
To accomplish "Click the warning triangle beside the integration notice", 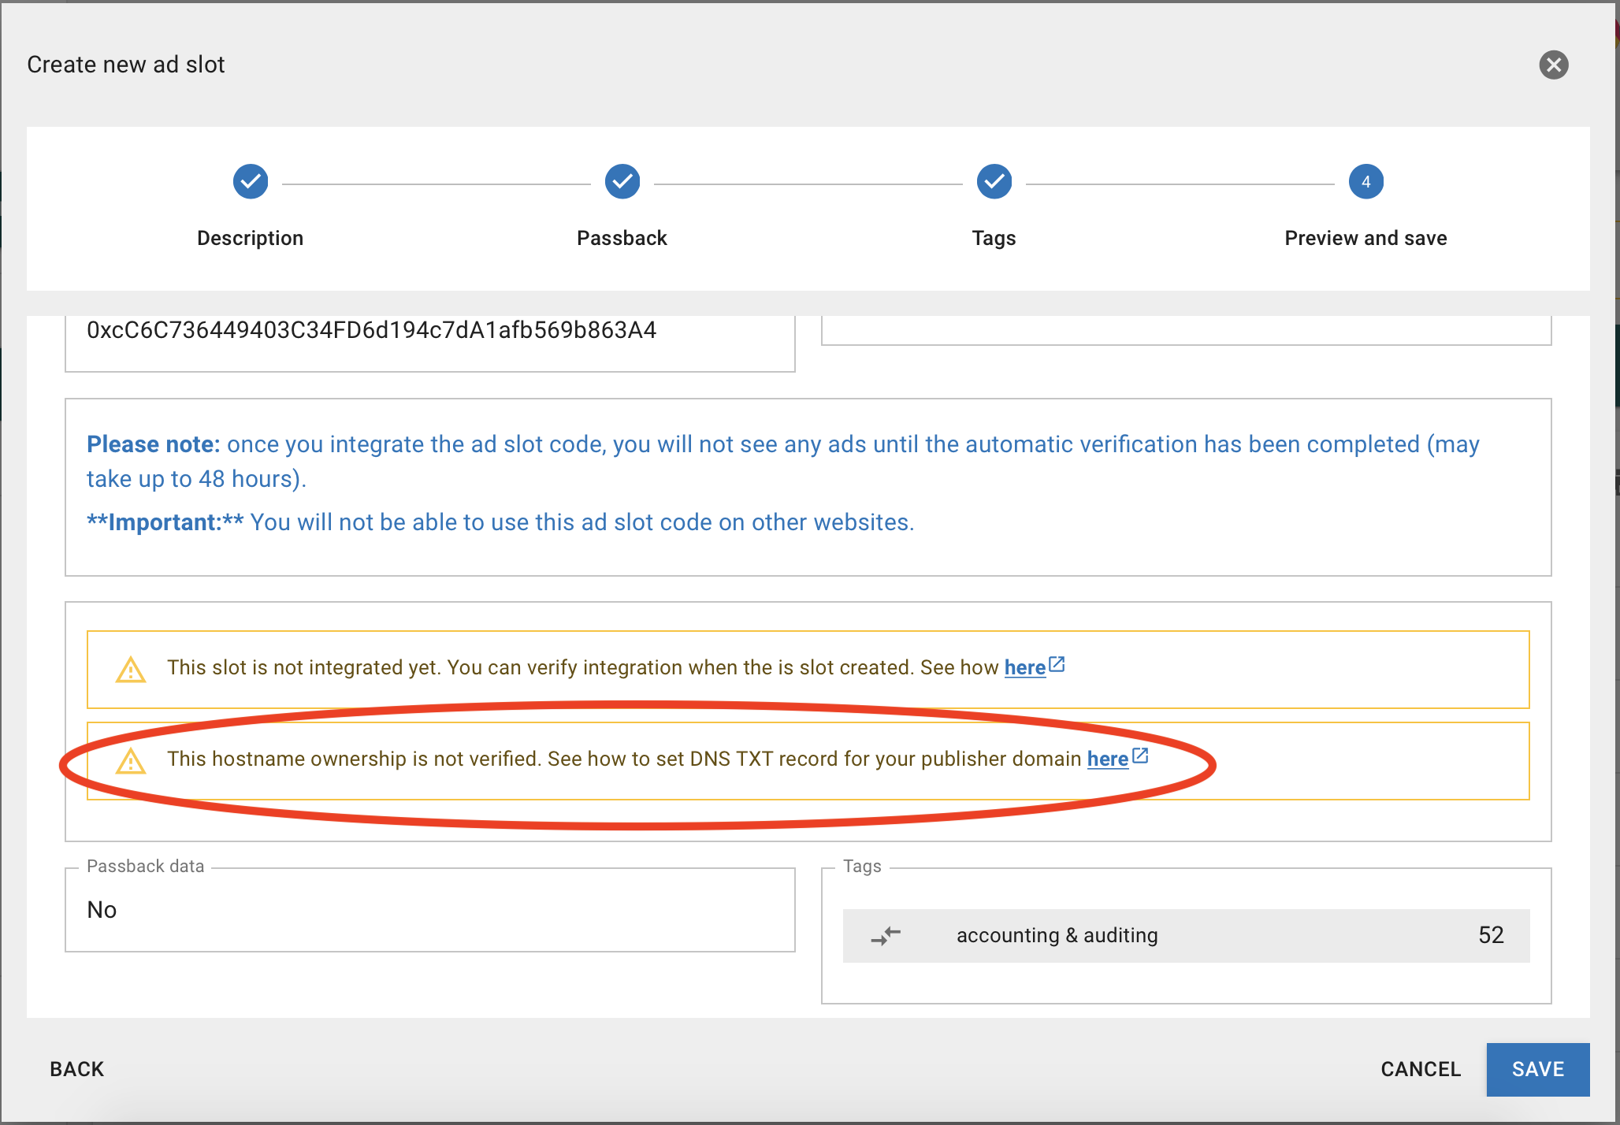I will 130,669.
